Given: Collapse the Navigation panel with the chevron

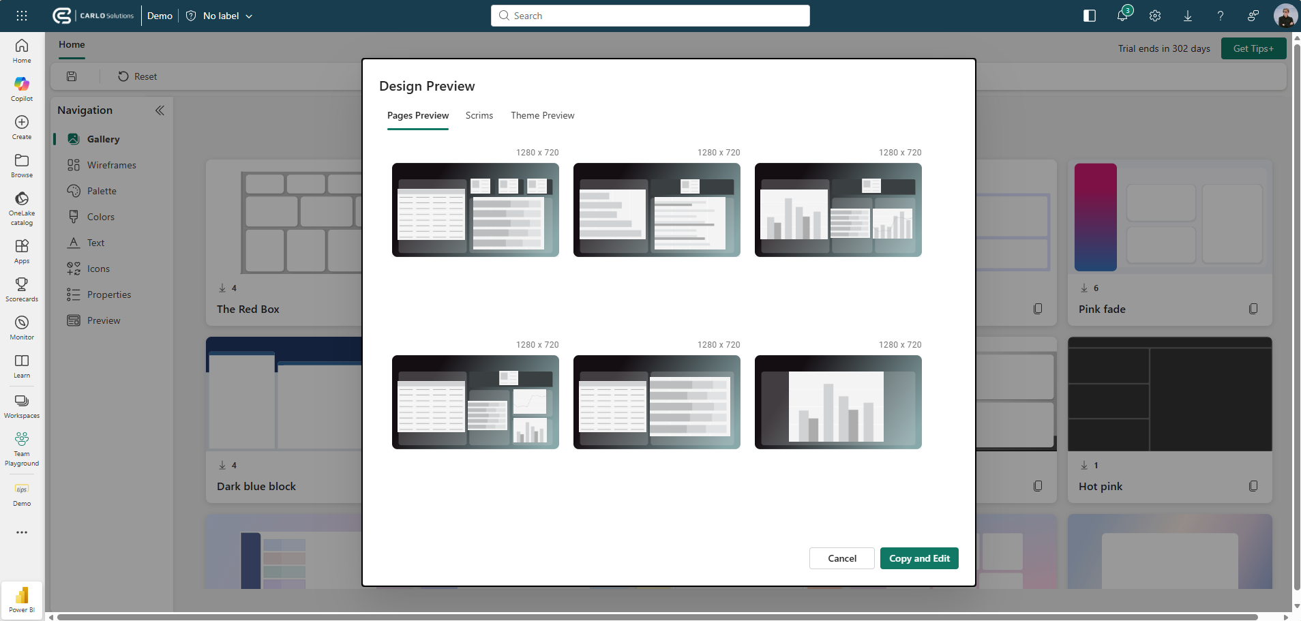Looking at the screenshot, I should tap(160, 110).
